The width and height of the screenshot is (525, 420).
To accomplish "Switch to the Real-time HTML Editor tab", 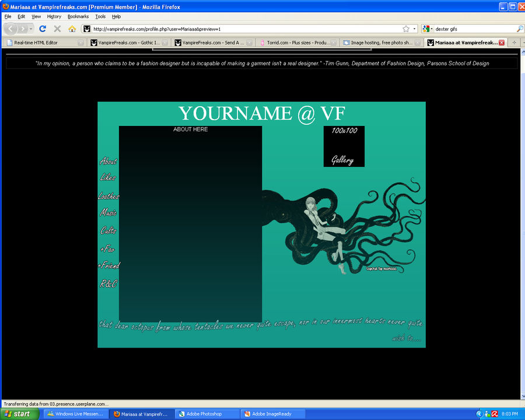I will pos(44,43).
